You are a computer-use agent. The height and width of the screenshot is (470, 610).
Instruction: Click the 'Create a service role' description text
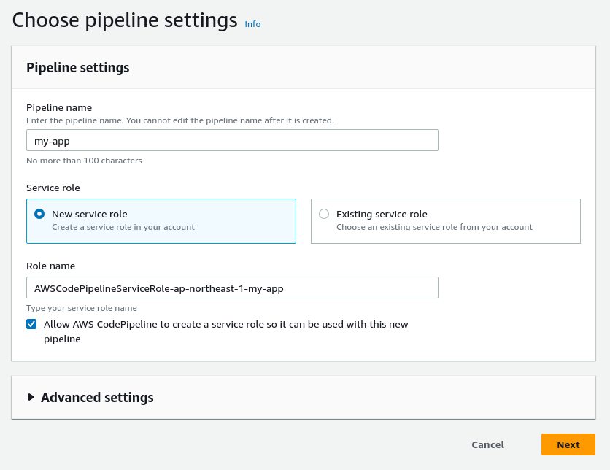(x=123, y=227)
